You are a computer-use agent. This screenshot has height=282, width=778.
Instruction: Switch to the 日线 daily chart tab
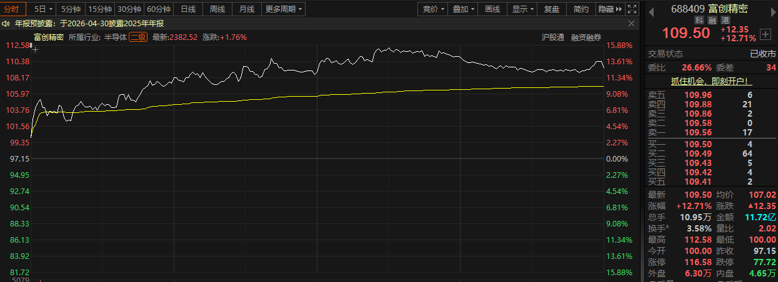click(x=188, y=9)
